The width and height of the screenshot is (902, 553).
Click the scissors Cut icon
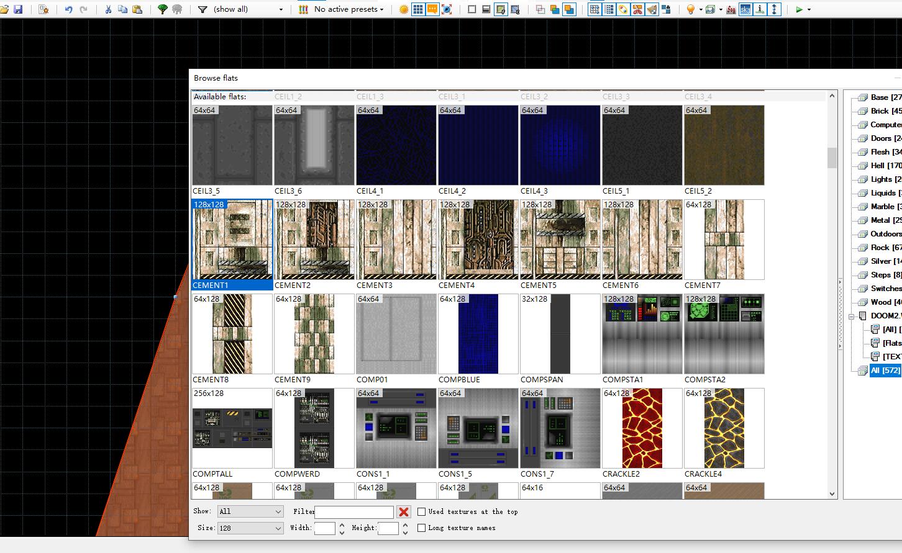pos(108,9)
